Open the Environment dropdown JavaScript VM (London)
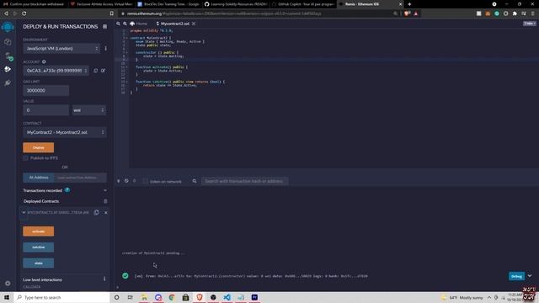The width and height of the screenshot is (539, 303). 61,49
